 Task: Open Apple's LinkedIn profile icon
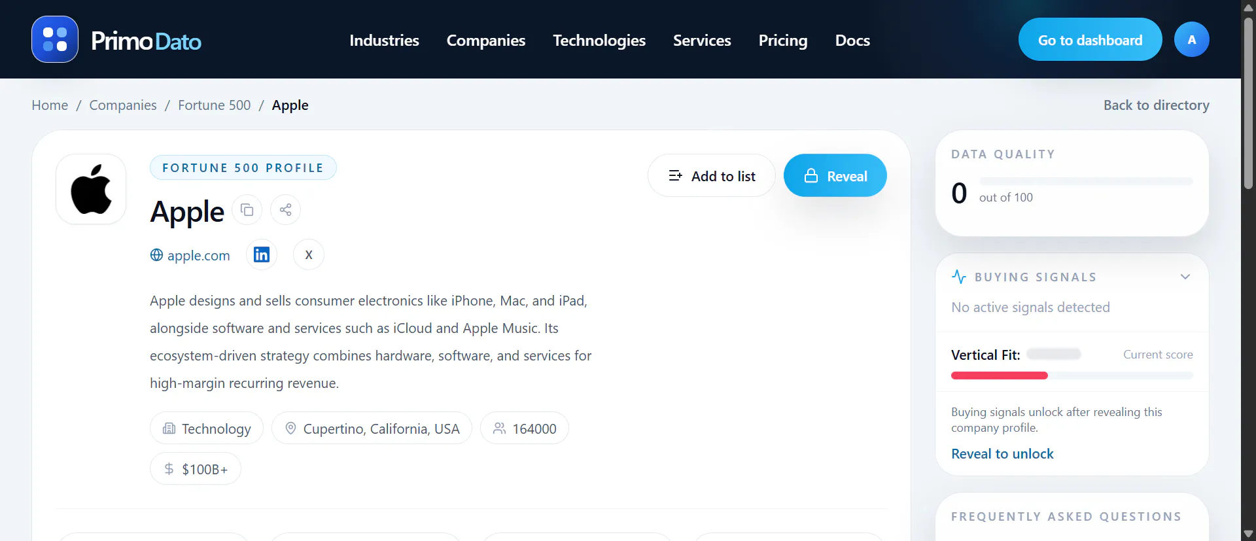[262, 254]
